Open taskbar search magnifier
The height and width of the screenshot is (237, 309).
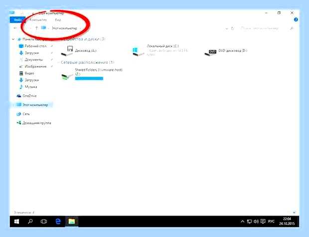pyautogui.click(x=30, y=222)
